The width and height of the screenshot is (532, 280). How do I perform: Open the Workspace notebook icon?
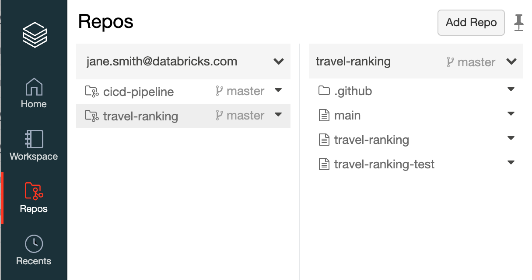34,139
